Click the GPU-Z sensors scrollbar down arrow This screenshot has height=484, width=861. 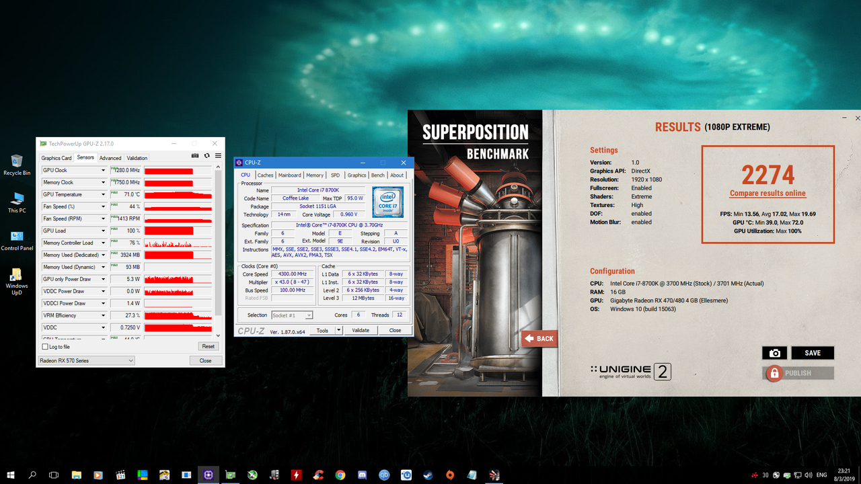tap(217, 335)
